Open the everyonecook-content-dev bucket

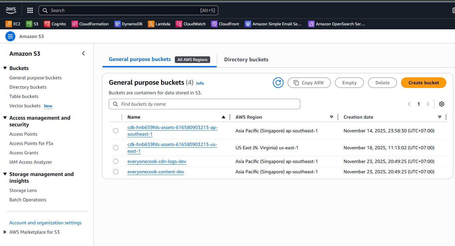[156, 172]
